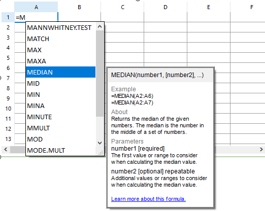
Task: Select row 13 header
Action: tap(8, 139)
